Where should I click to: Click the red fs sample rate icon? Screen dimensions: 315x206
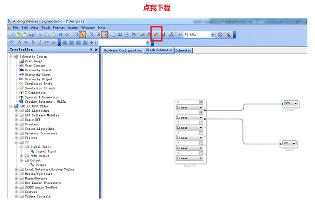click(x=181, y=34)
